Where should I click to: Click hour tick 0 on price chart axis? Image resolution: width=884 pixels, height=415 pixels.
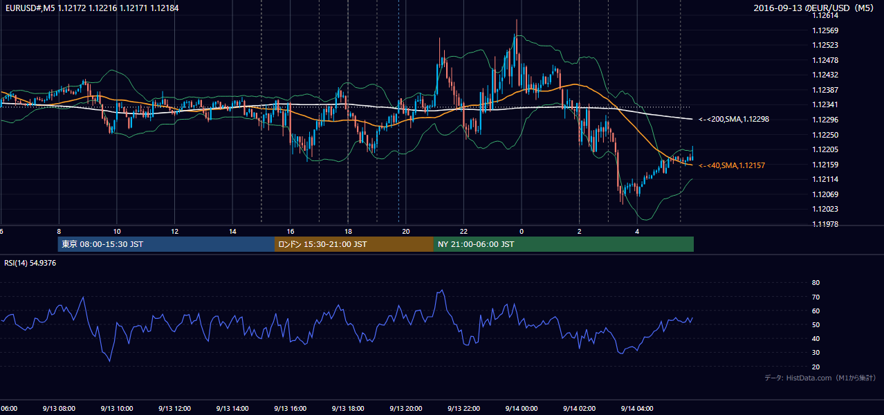tap(522, 231)
